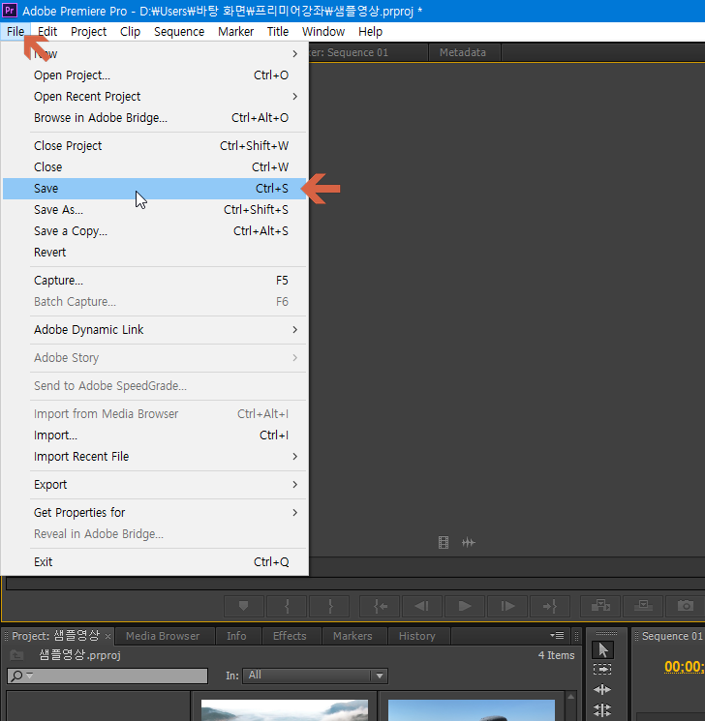Click the Drag Video Only filmstrip icon
Image resolution: width=705 pixels, height=721 pixels.
click(444, 543)
